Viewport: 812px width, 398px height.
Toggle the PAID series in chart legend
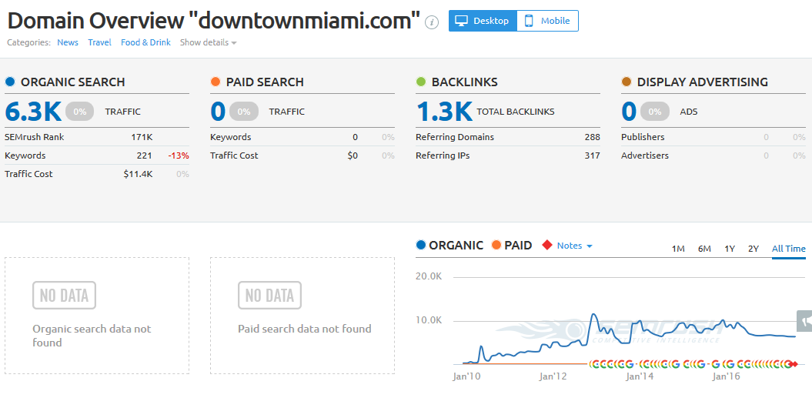click(x=511, y=246)
